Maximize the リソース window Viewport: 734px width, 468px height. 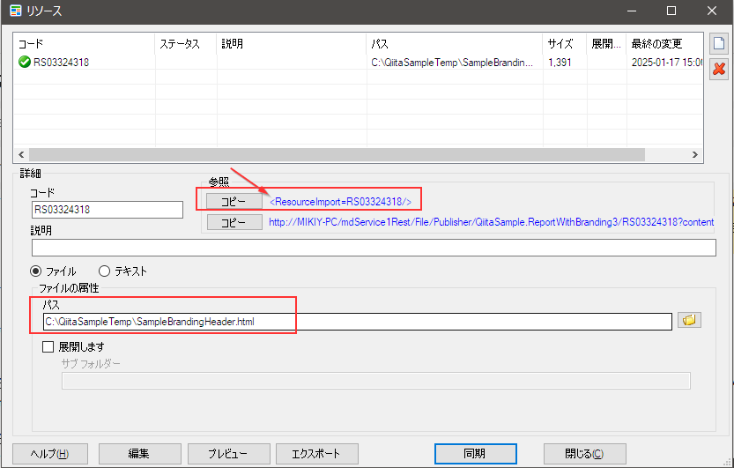tap(671, 11)
